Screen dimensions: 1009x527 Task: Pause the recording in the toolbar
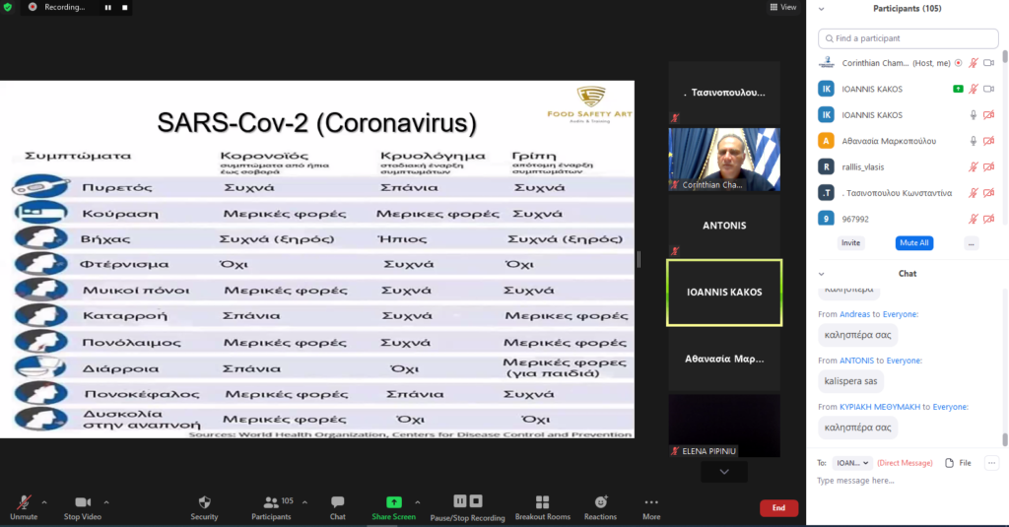(x=460, y=501)
